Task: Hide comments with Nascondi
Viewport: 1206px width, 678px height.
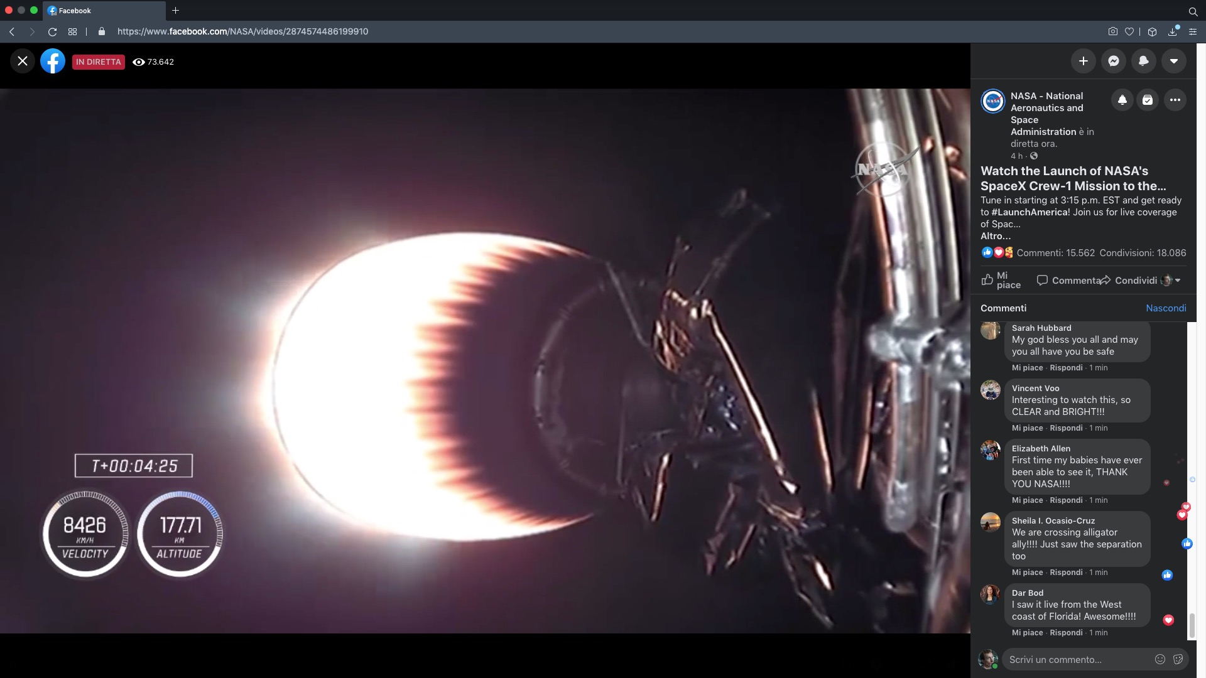Action: (1166, 308)
